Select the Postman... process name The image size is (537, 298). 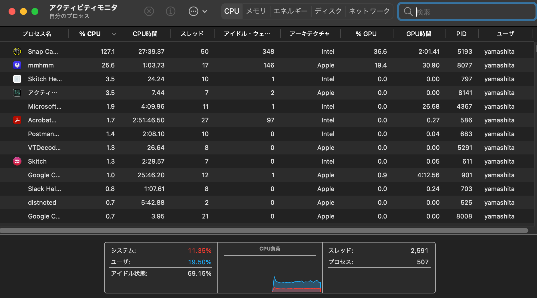tap(43, 134)
